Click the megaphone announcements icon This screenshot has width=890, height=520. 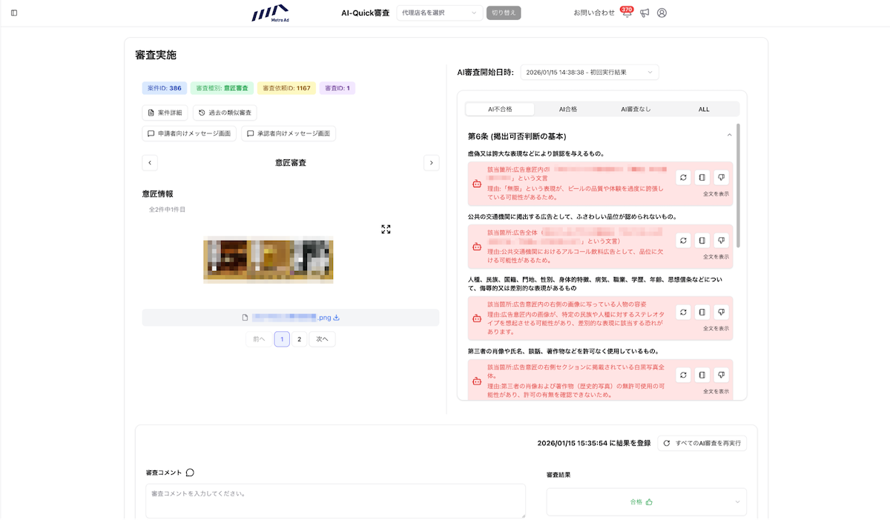pyautogui.click(x=645, y=13)
